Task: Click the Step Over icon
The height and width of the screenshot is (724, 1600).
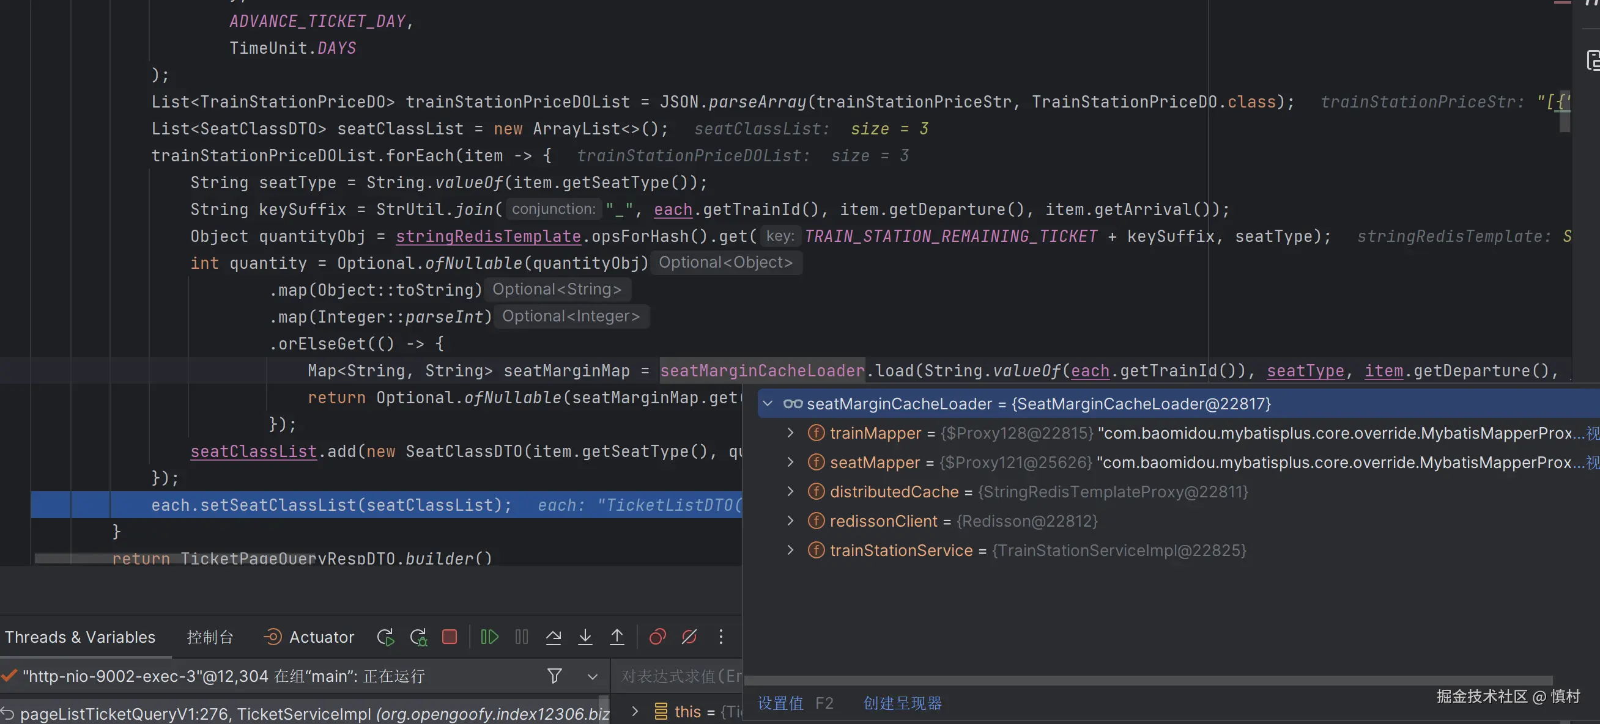Action: click(554, 637)
